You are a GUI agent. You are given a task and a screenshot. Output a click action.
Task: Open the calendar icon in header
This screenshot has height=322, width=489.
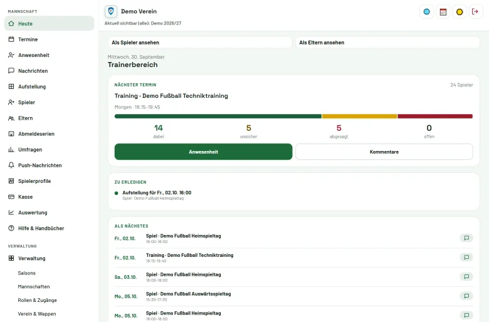point(443,12)
